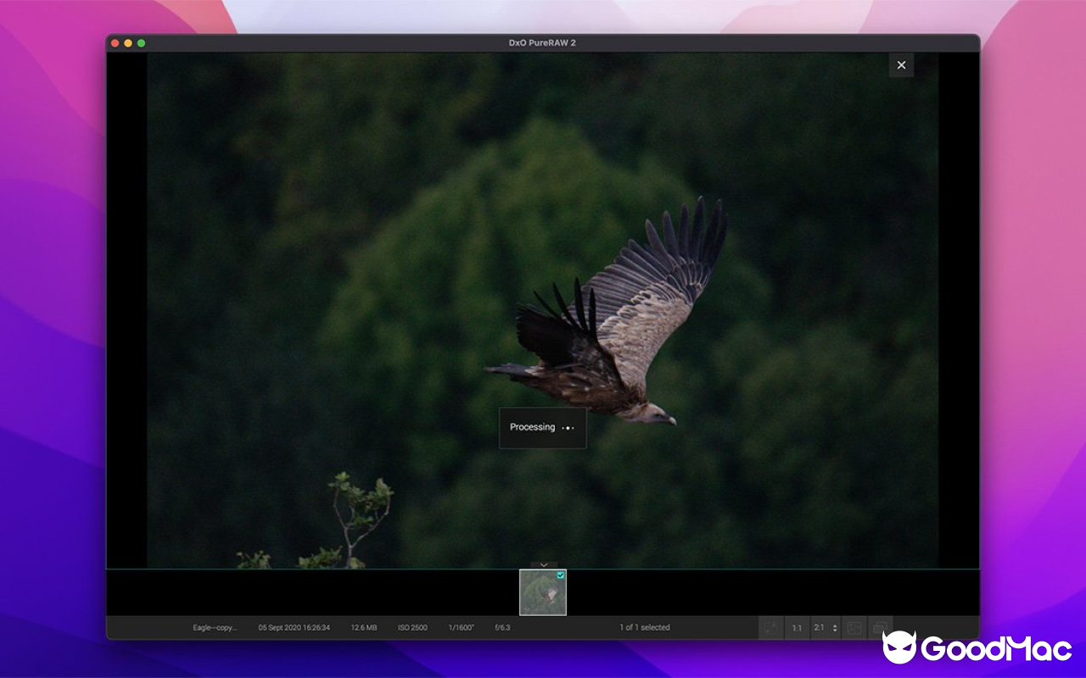Screen dimensions: 1086x678
Task: Close the image preview with the X
Action: pyautogui.click(x=901, y=65)
